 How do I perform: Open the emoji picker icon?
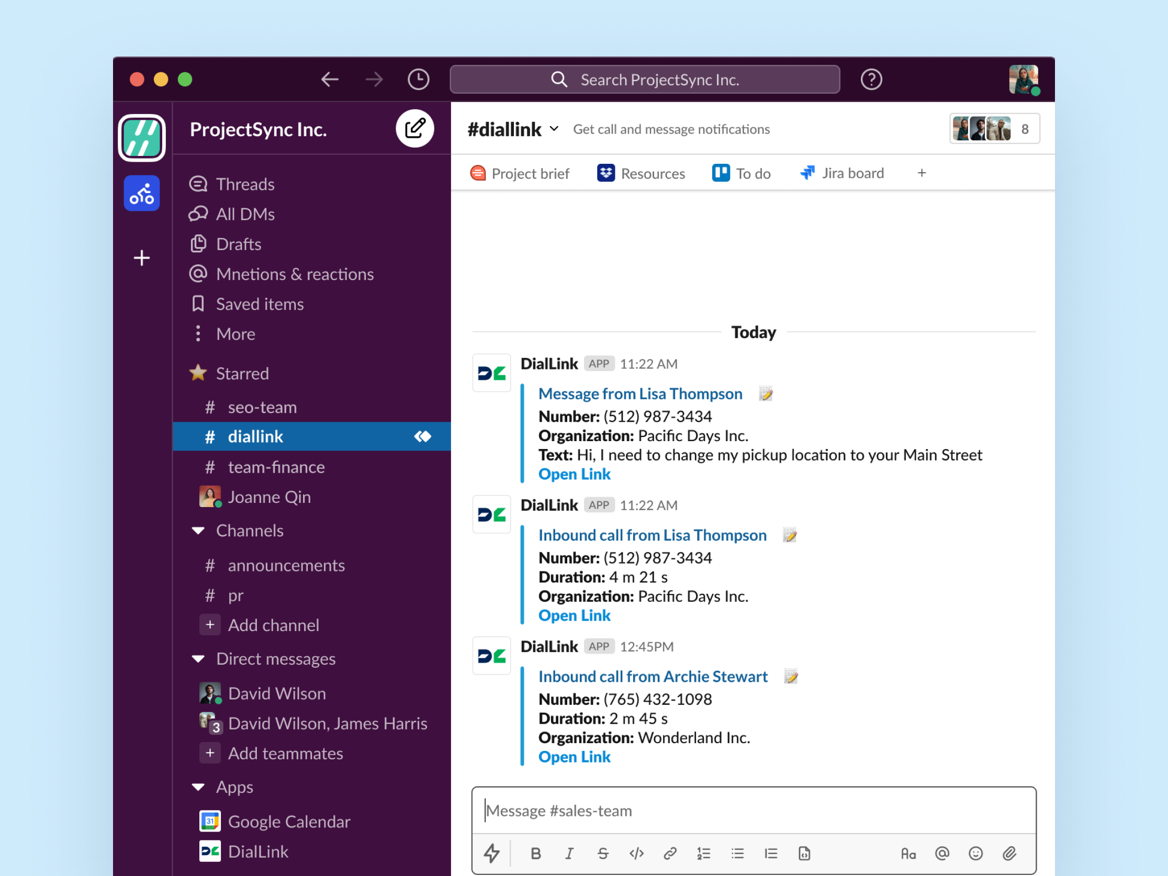(975, 853)
